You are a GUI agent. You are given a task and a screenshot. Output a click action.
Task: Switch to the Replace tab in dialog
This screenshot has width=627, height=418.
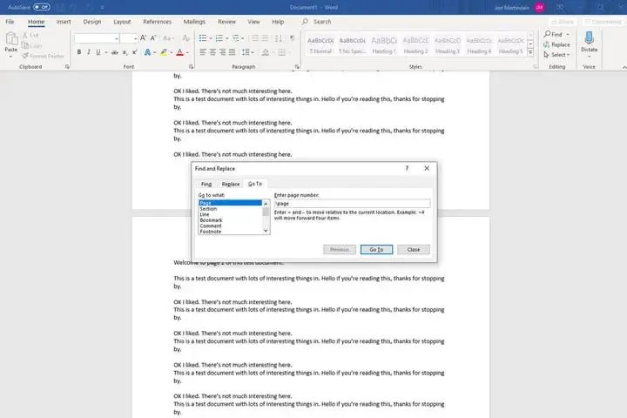[x=231, y=184]
